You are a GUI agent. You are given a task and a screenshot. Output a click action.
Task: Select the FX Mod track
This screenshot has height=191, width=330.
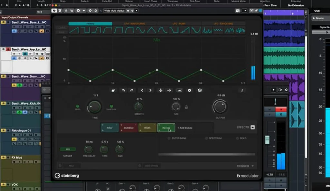tap(17, 158)
